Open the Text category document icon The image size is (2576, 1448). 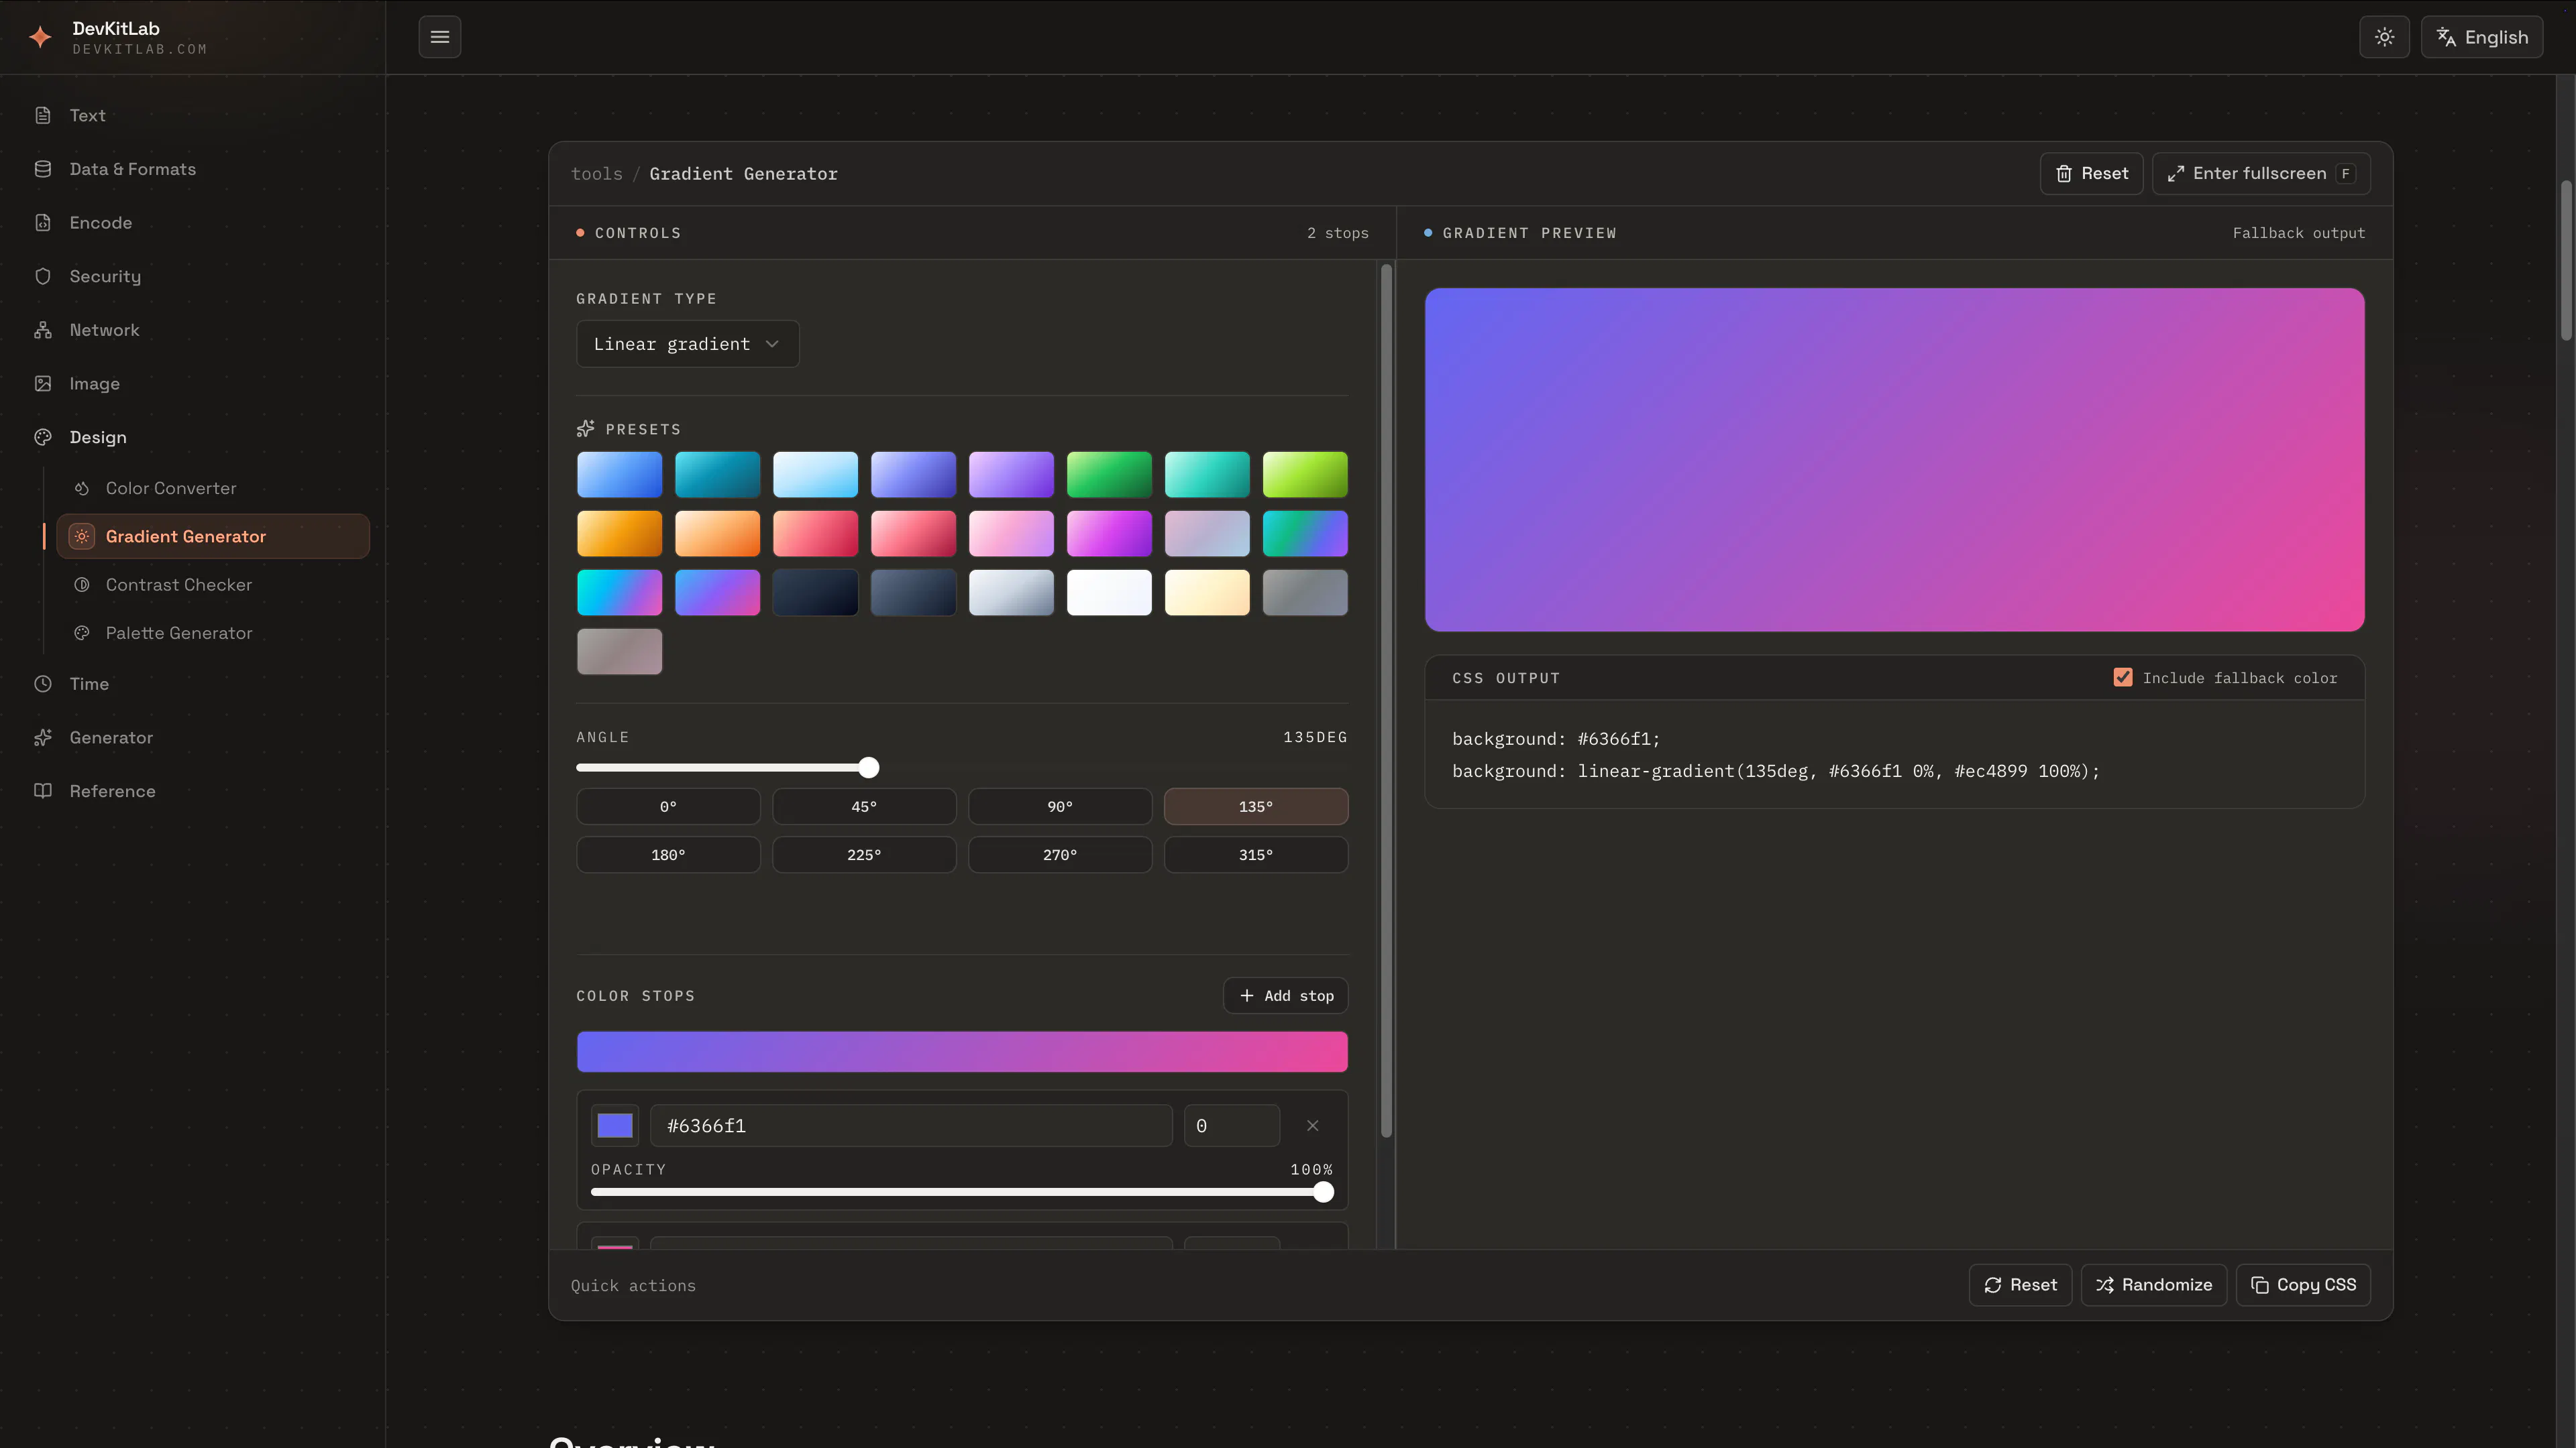pos(43,115)
